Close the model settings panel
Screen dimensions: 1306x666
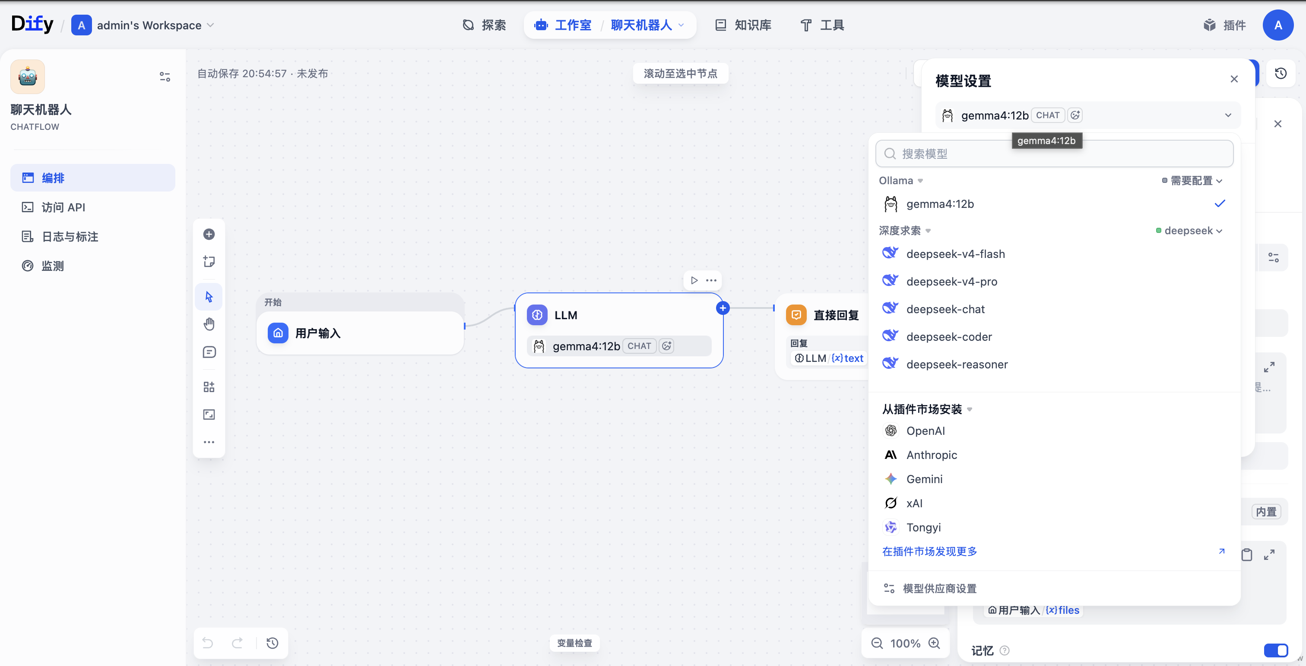pyautogui.click(x=1234, y=79)
